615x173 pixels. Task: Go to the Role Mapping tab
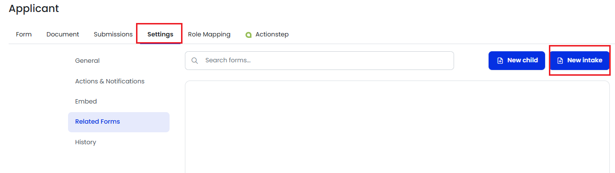point(209,34)
